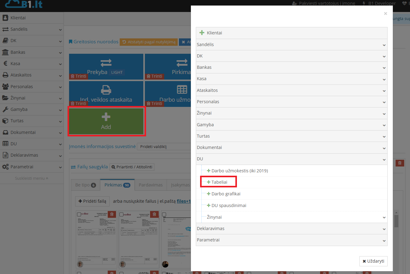410x274 pixels.
Task: Click the Pridėti failą button
Action: pyautogui.click(x=92, y=201)
